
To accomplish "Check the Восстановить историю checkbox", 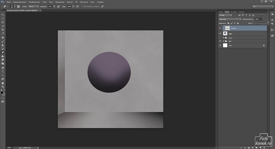I will click(82, 6).
